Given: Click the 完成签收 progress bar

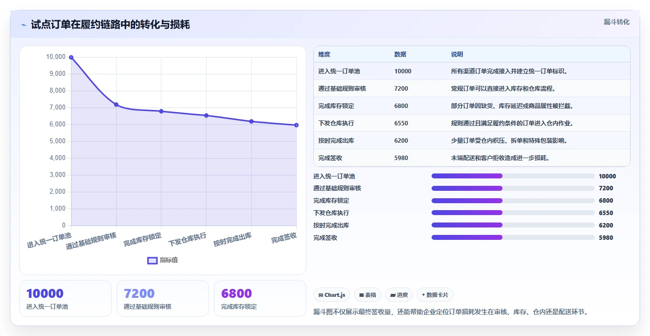Looking at the screenshot, I should tap(513, 237).
